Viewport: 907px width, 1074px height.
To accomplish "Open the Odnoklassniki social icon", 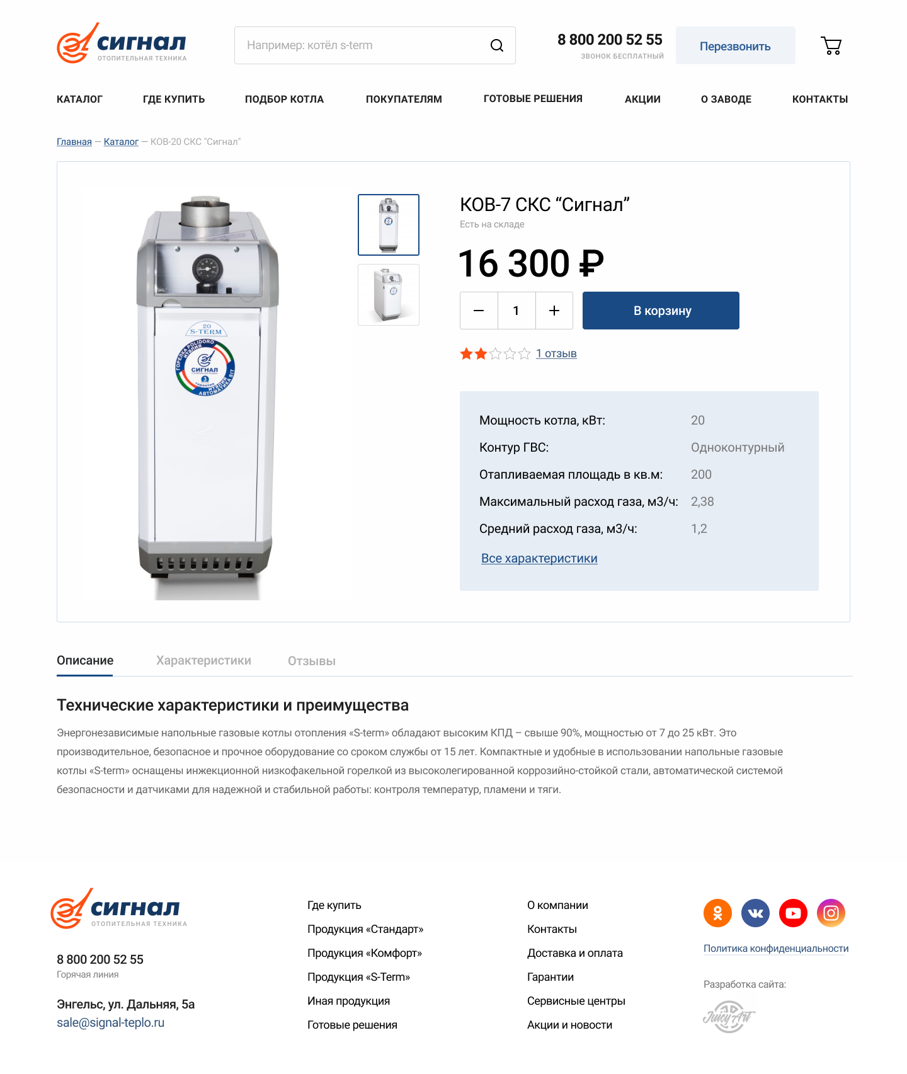I will [x=717, y=913].
